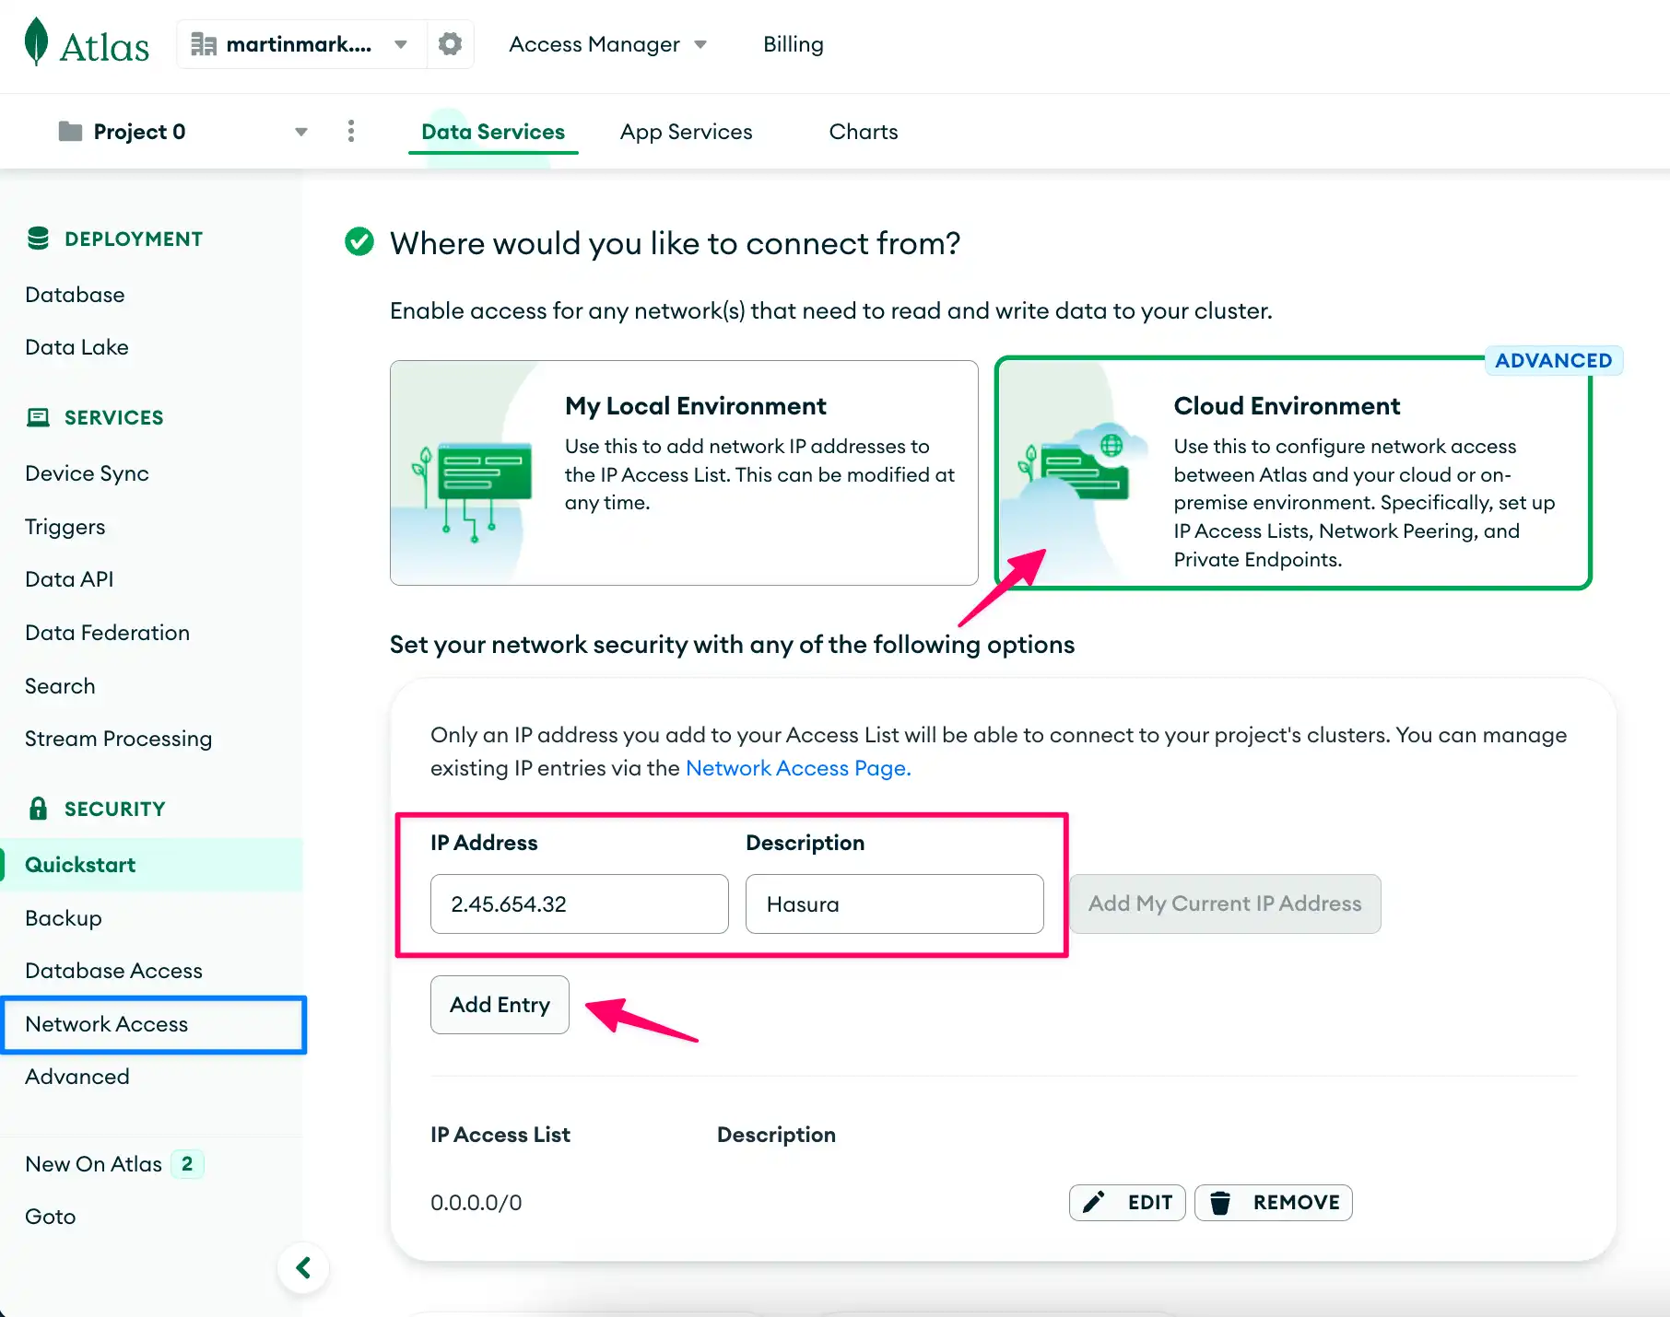Select the Cloud Environment option

[1290, 472]
